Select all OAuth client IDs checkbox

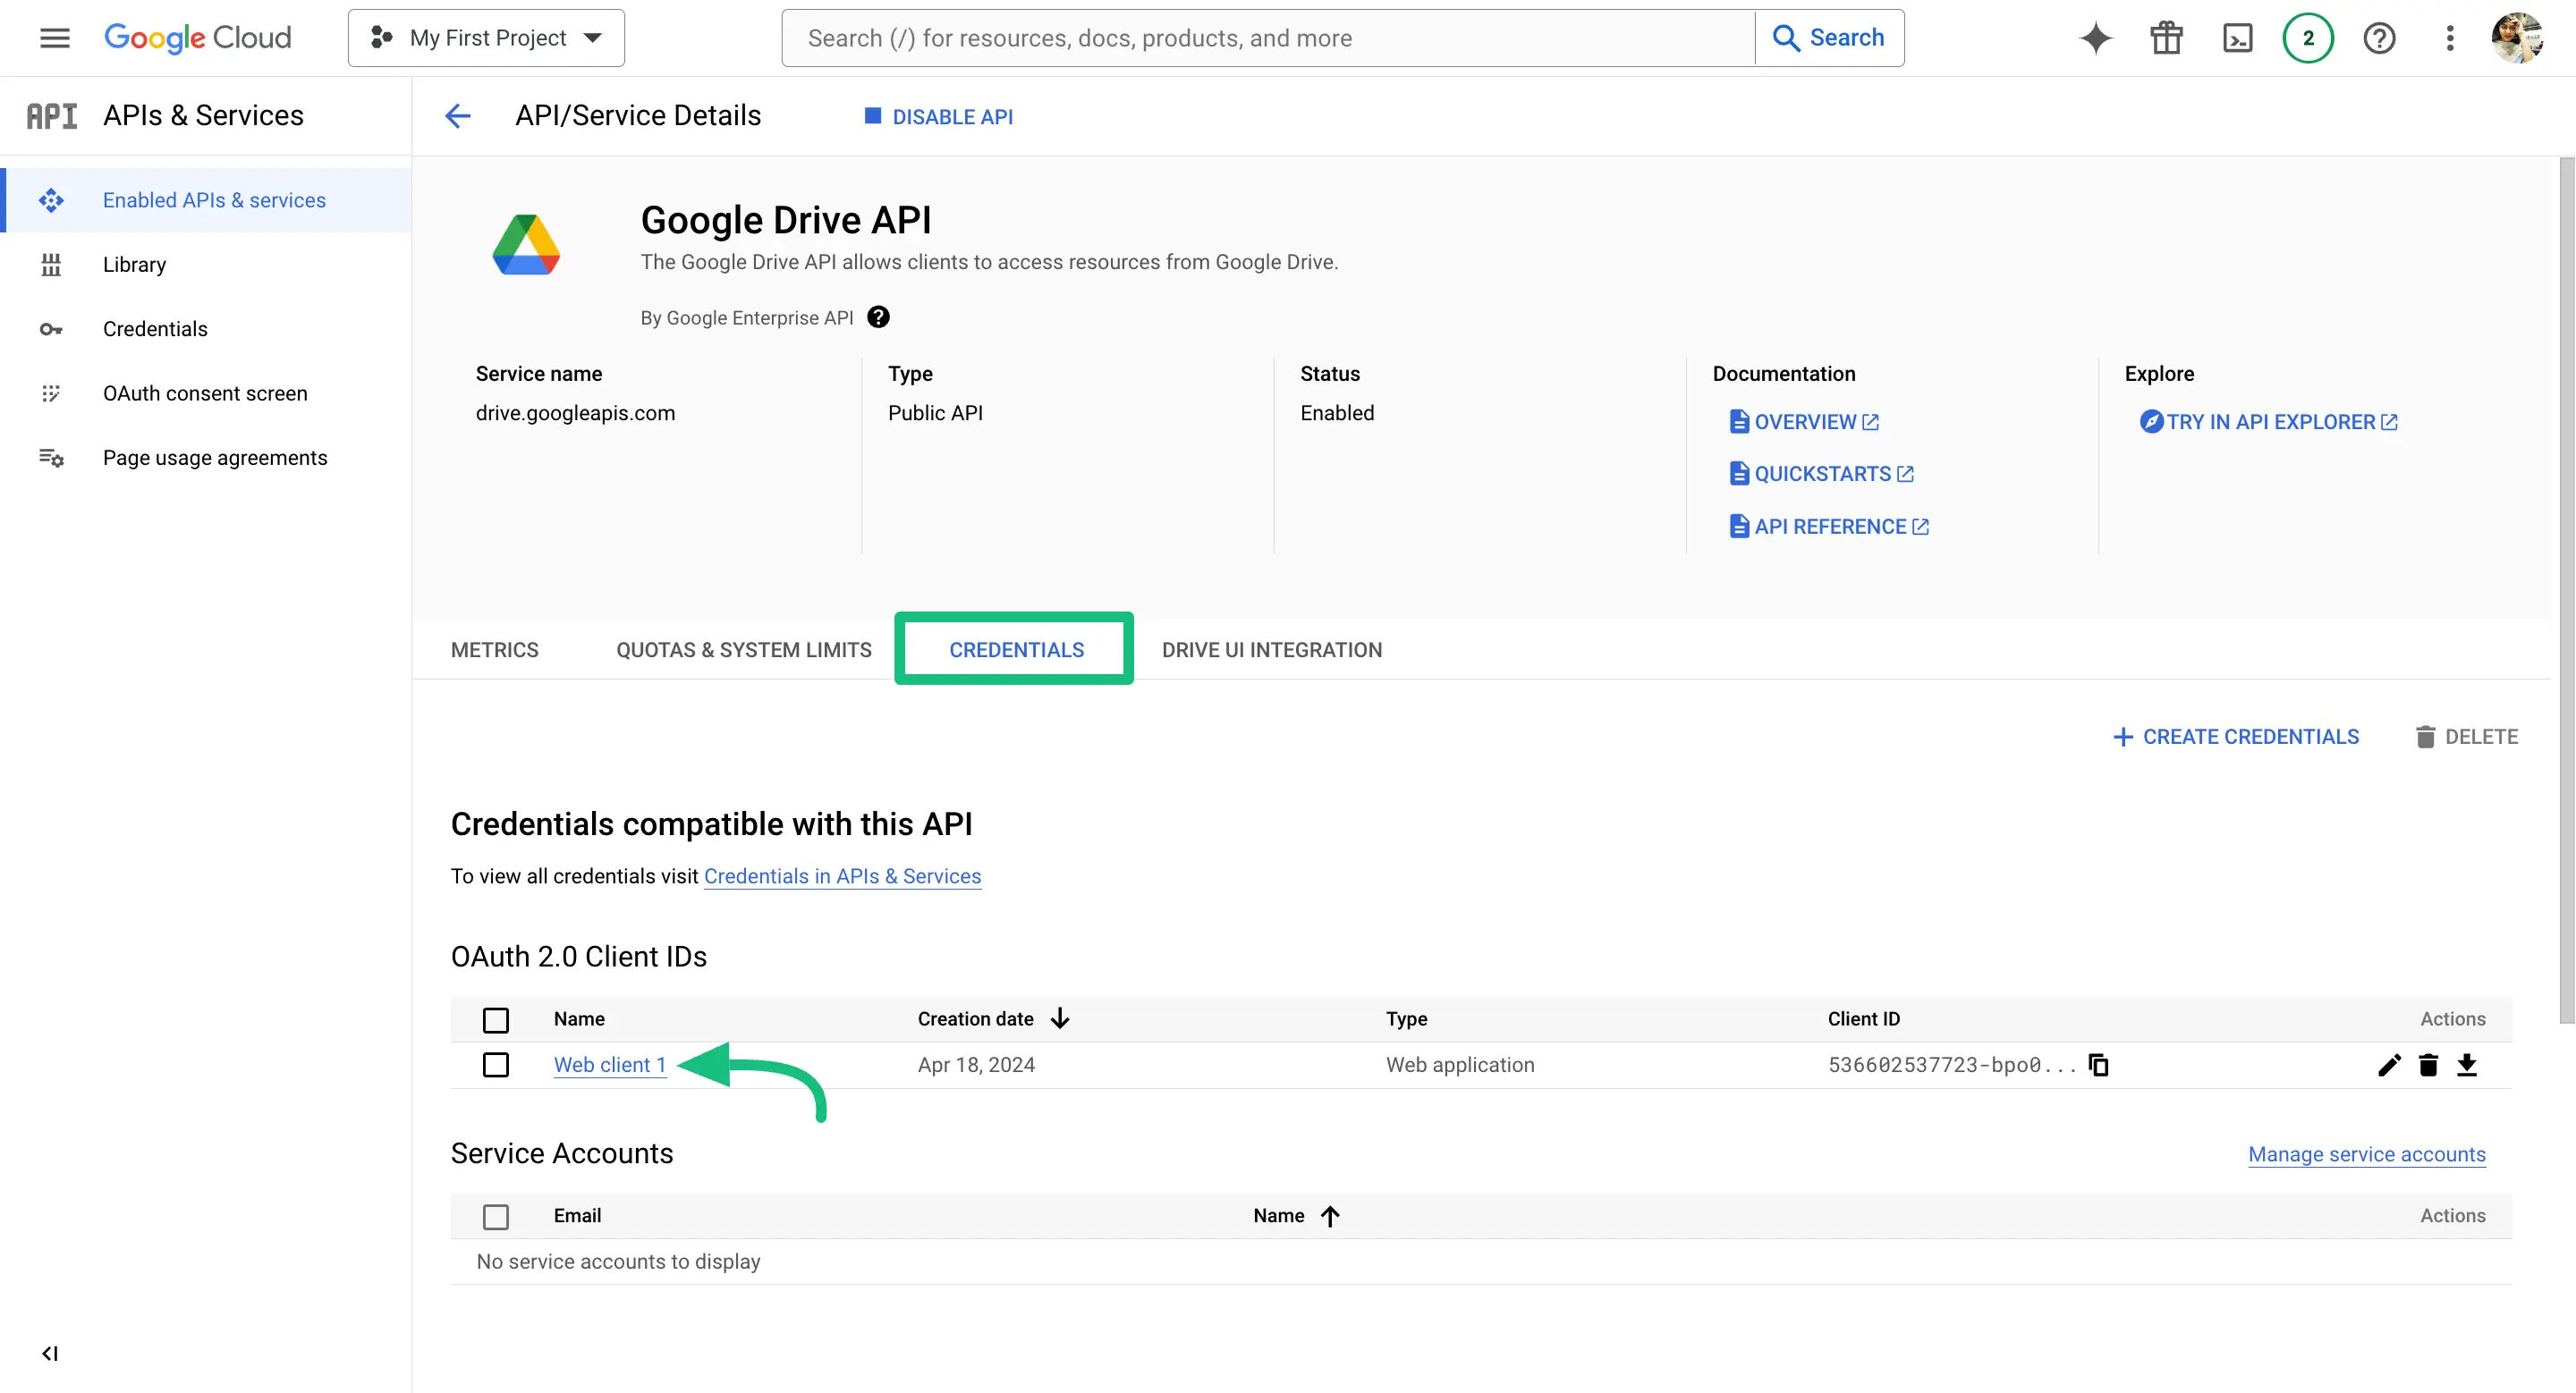click(495, 1019)
